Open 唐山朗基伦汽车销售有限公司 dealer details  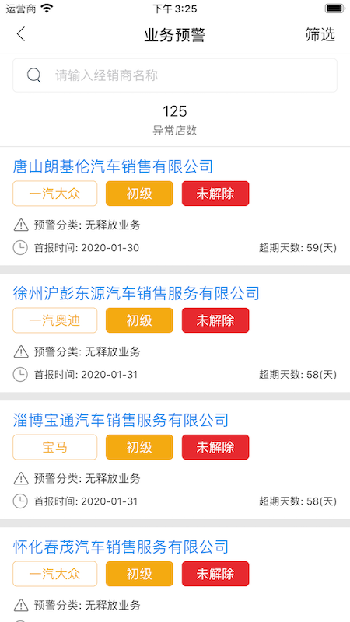point(113,166)
